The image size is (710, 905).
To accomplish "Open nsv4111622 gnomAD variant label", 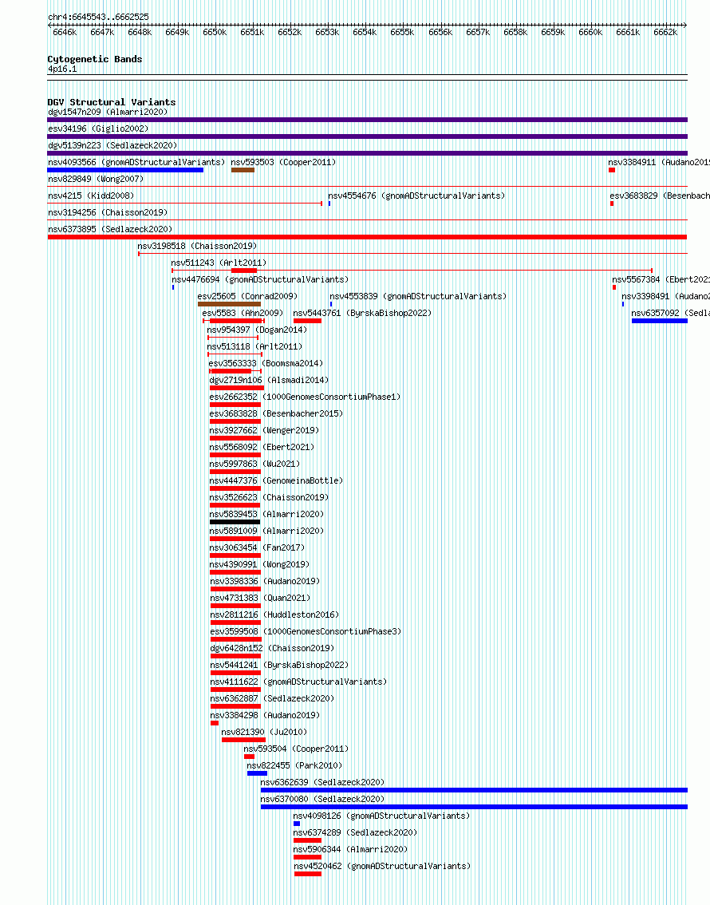I will 299,681.
